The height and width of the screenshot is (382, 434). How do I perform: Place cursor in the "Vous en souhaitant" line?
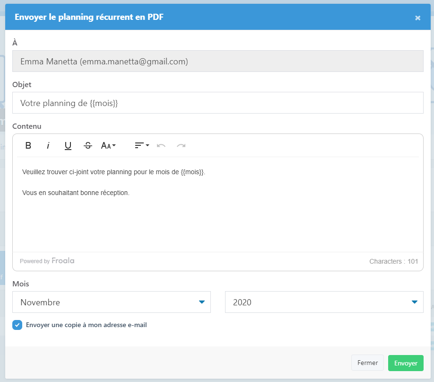76,193
